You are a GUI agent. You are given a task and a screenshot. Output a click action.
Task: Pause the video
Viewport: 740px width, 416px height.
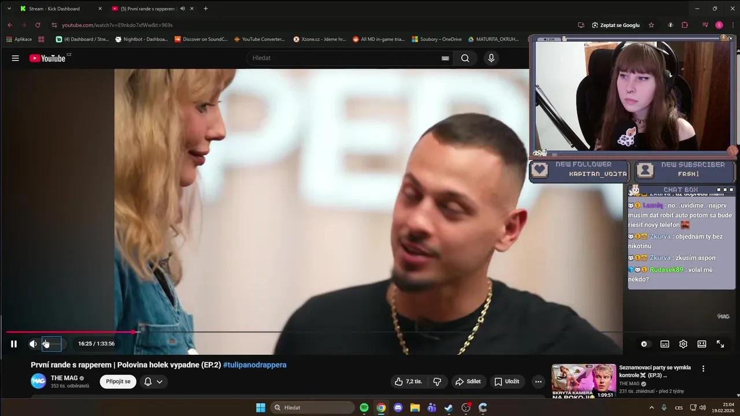click(x=14, y=344)
